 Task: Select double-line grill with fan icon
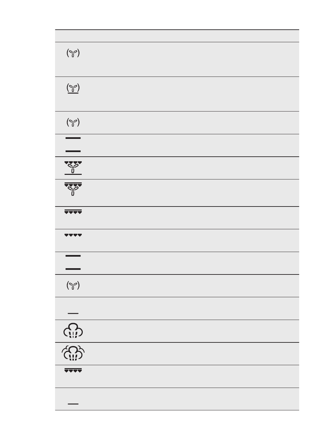point(73,189)
